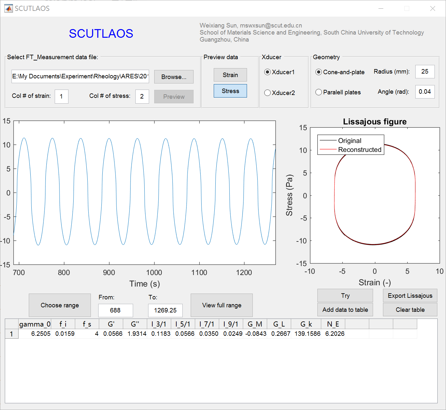Choose Cone-and-plate geometry option
Image resolution: width=446 pixels, height=410 pixels.
pos(319,72)
